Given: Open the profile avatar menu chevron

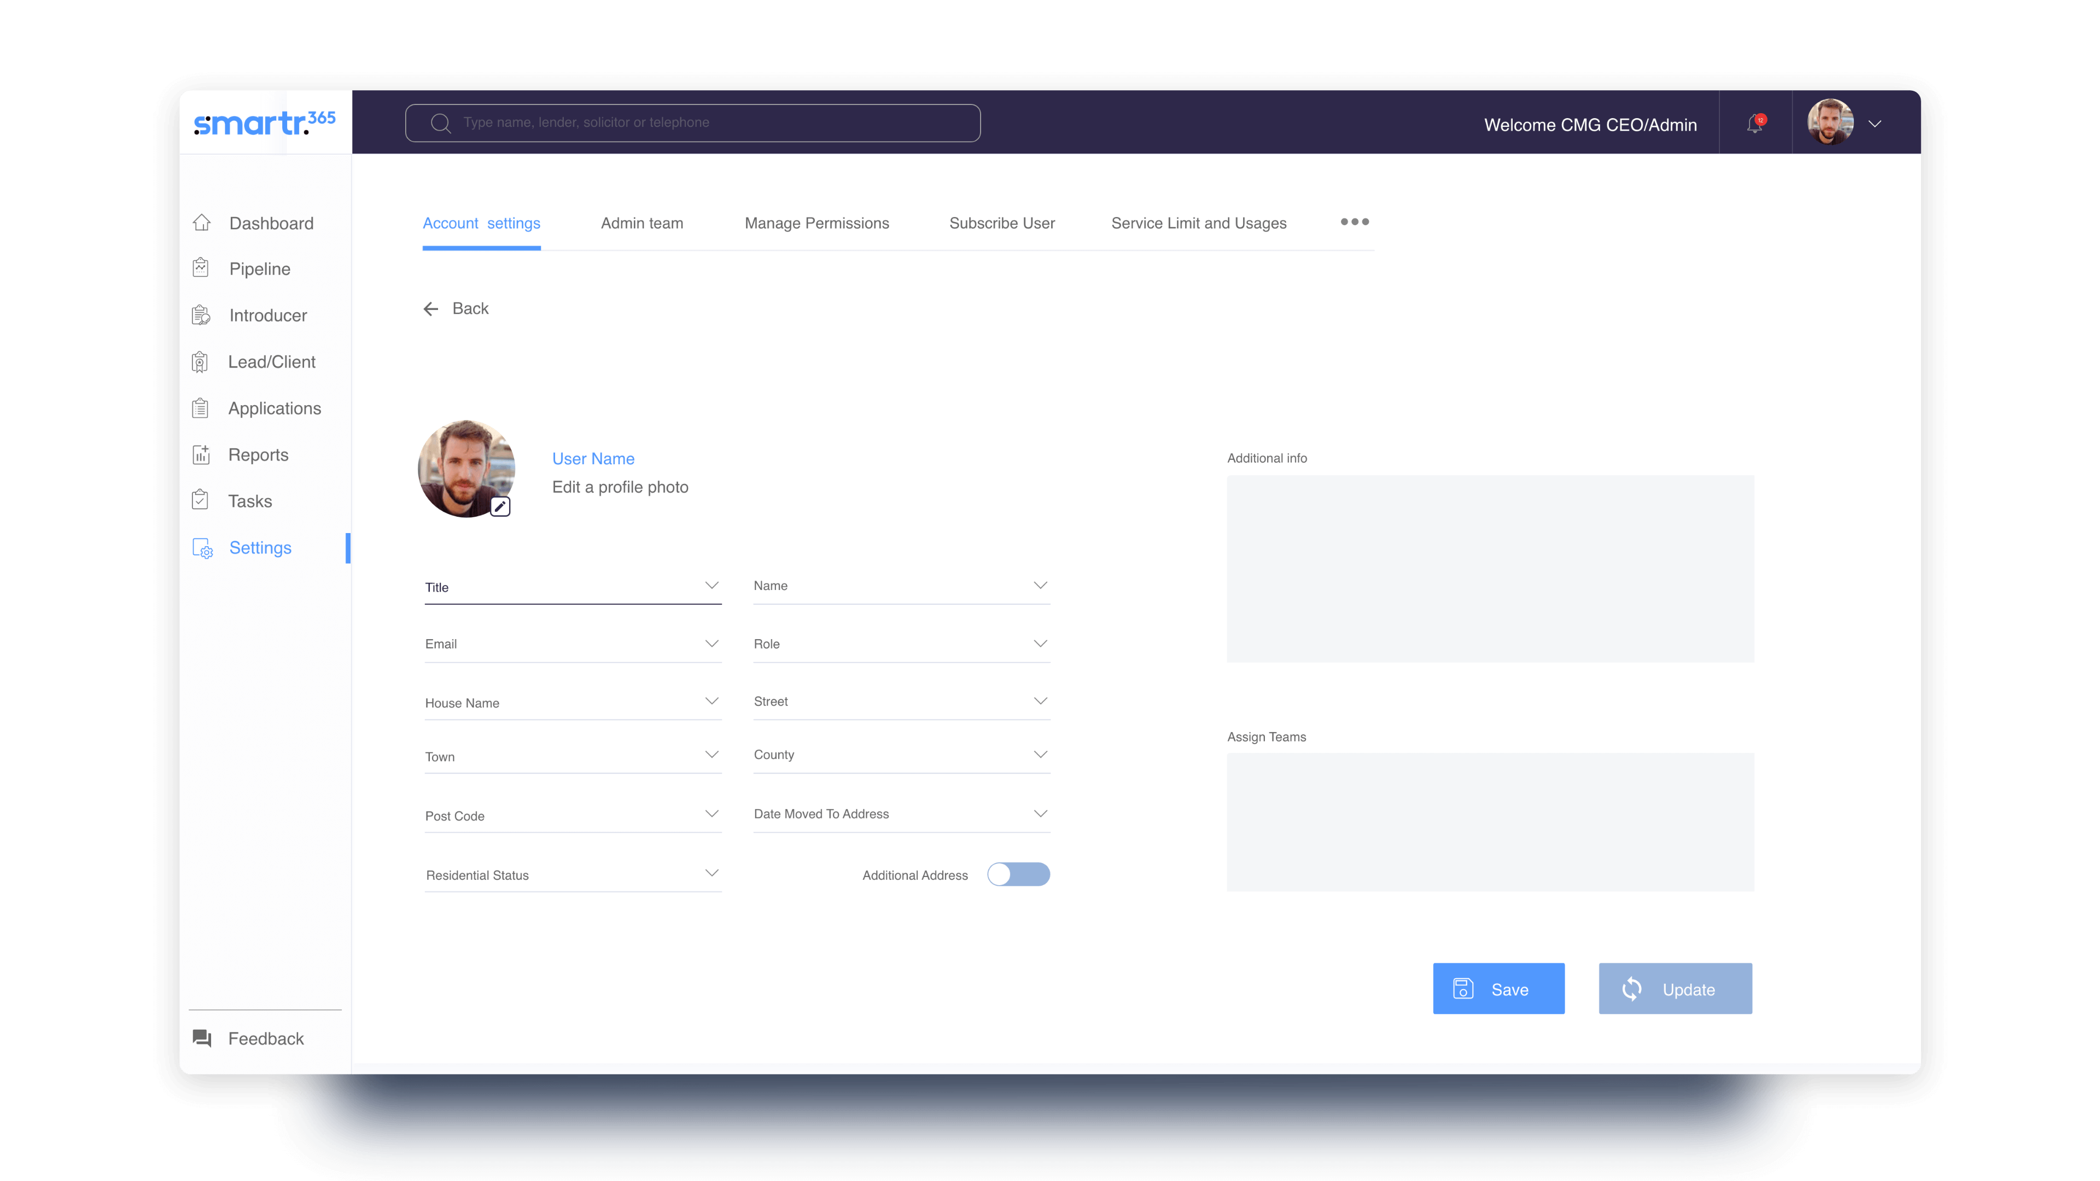Looking at the screenshot, I should click(x=1874, y=124).
